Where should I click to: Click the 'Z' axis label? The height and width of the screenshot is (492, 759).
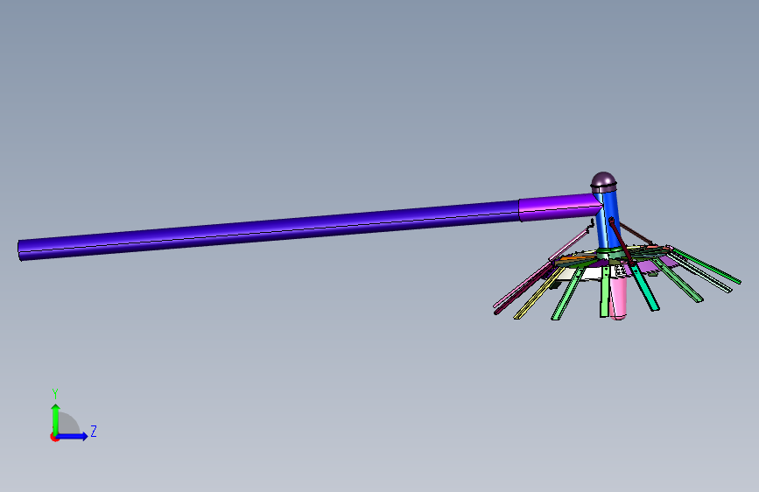94,431
